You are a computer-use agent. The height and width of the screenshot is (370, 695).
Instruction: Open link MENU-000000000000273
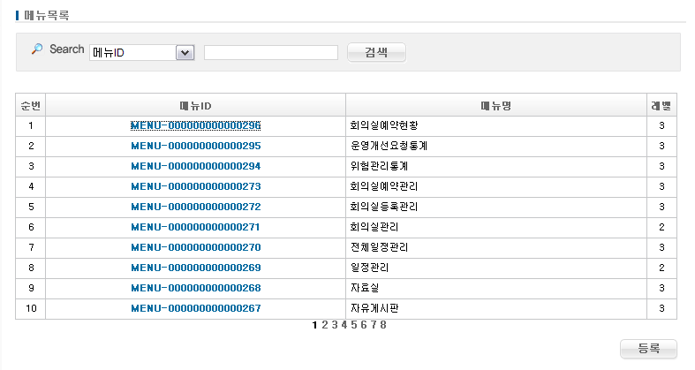pyautogui.click(x=195, y=186)
